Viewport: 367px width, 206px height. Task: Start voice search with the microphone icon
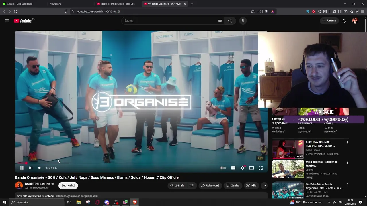(x=243, y=21)
